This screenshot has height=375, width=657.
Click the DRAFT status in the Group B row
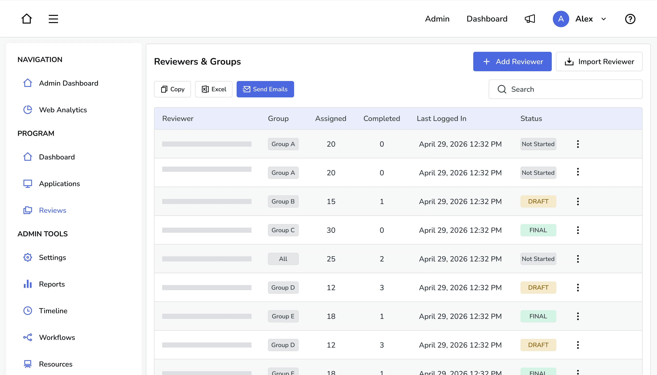[538, 201]
